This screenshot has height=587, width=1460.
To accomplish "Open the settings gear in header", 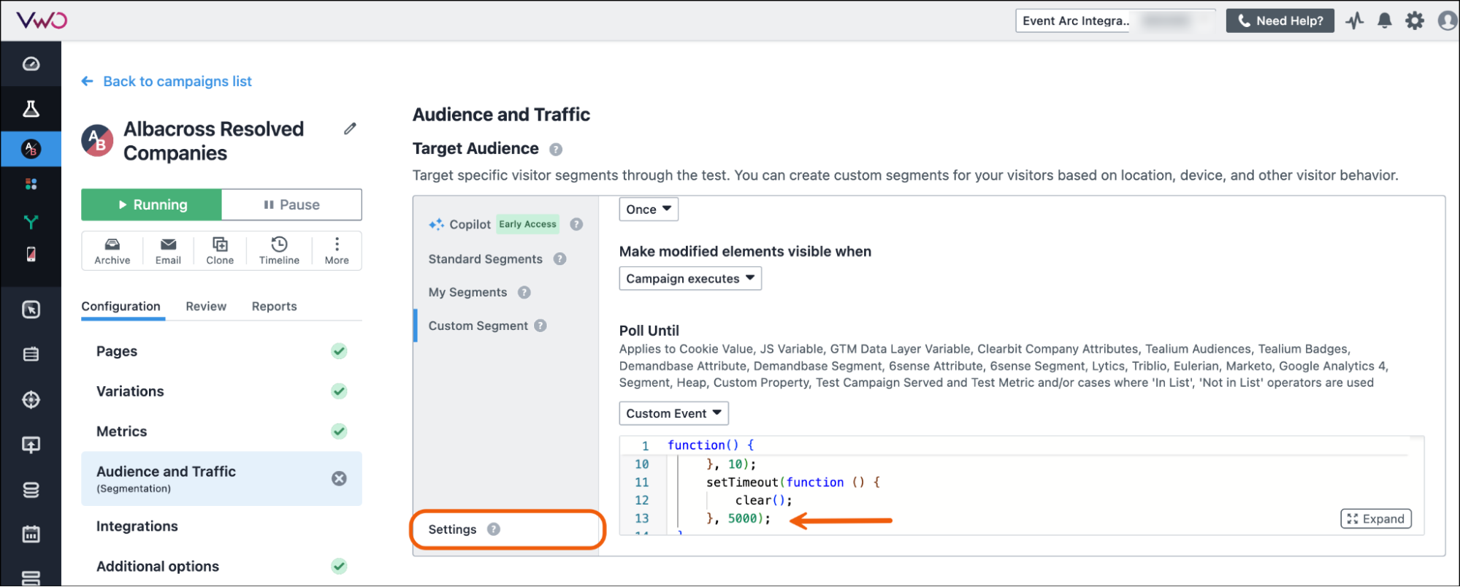I will click(x=1415, y=20).
